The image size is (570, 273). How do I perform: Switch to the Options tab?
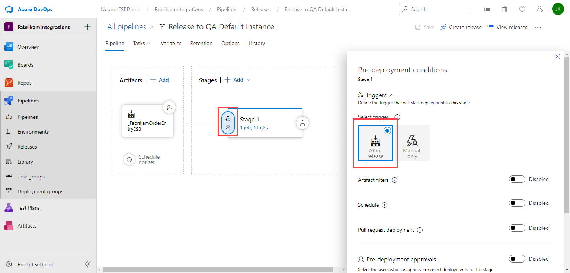pos(230,43)
